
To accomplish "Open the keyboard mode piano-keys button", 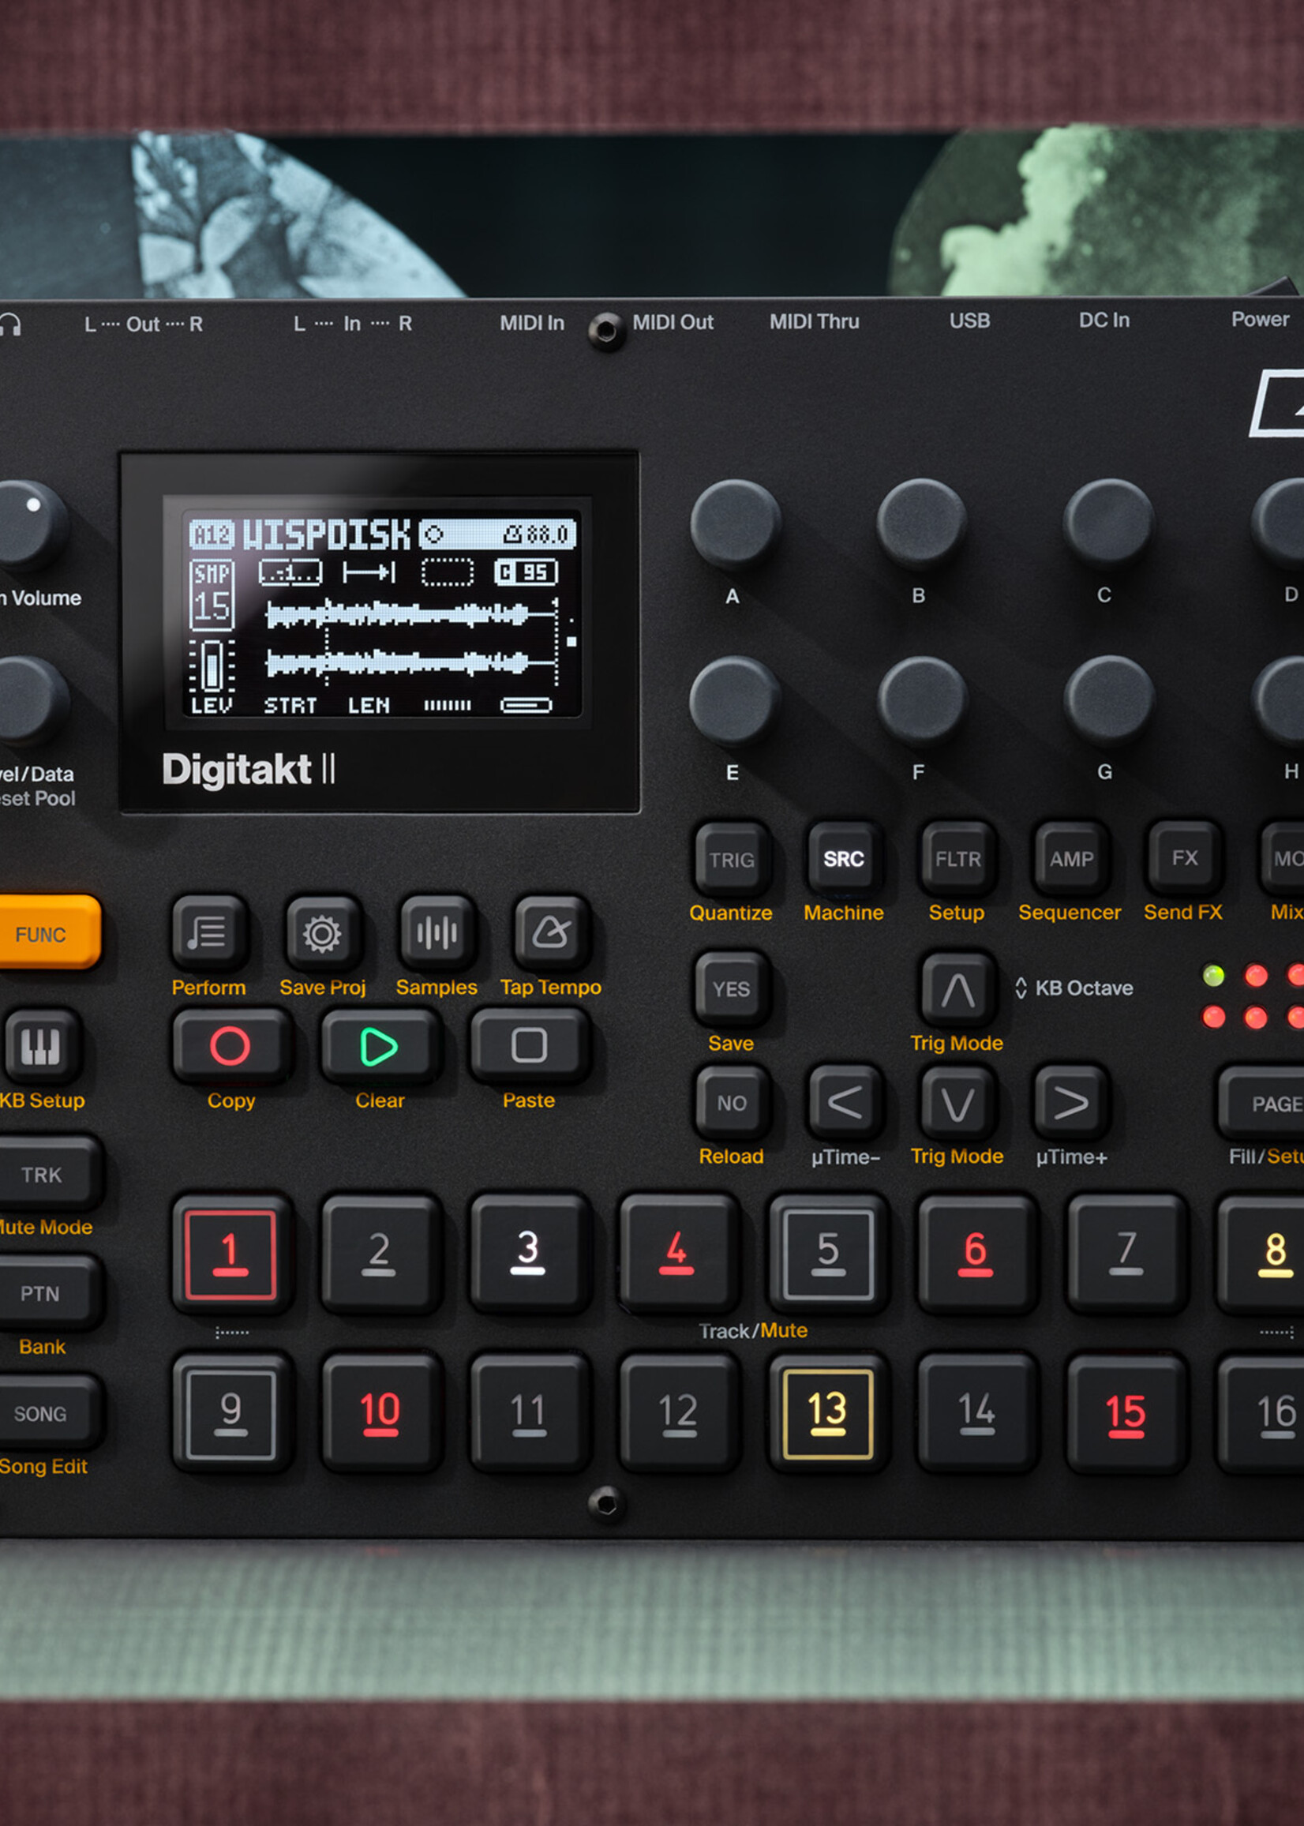I will tap(40, 1046).
